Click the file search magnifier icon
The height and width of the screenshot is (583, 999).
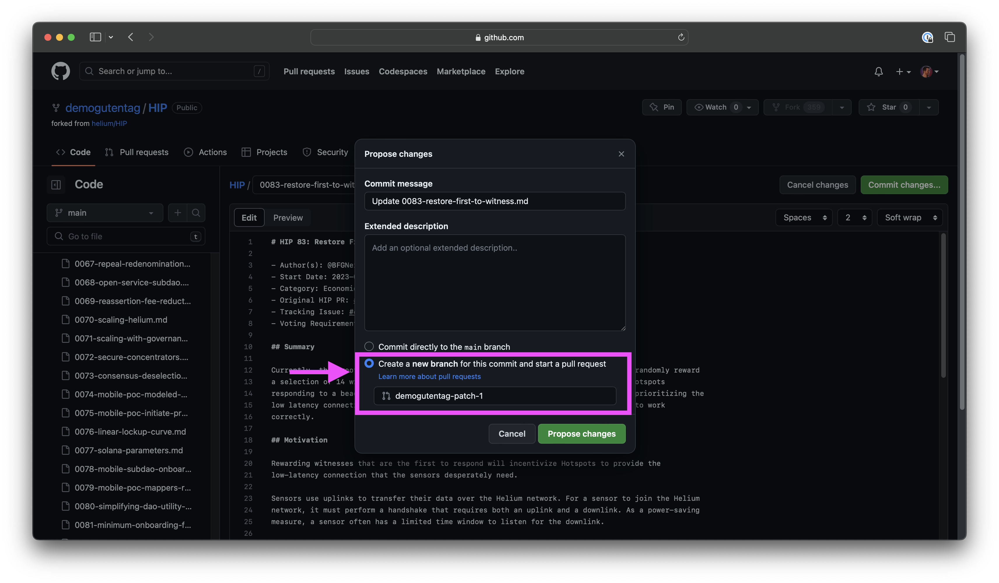[196, 213]
